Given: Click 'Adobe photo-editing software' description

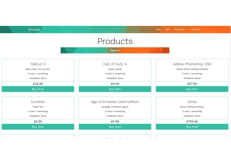Looking at the screenshot, I should (192, 69).
